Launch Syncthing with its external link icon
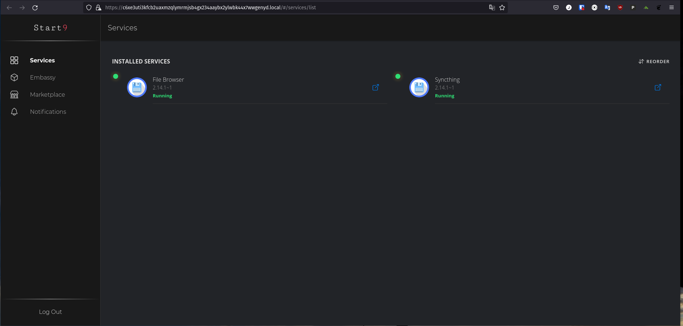This screenshot has width=683, height=326. (x=658, y=87)
